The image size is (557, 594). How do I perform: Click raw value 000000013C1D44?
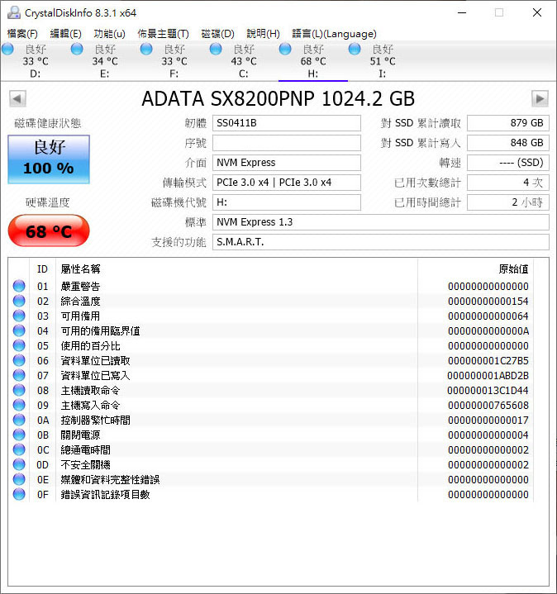488,390
